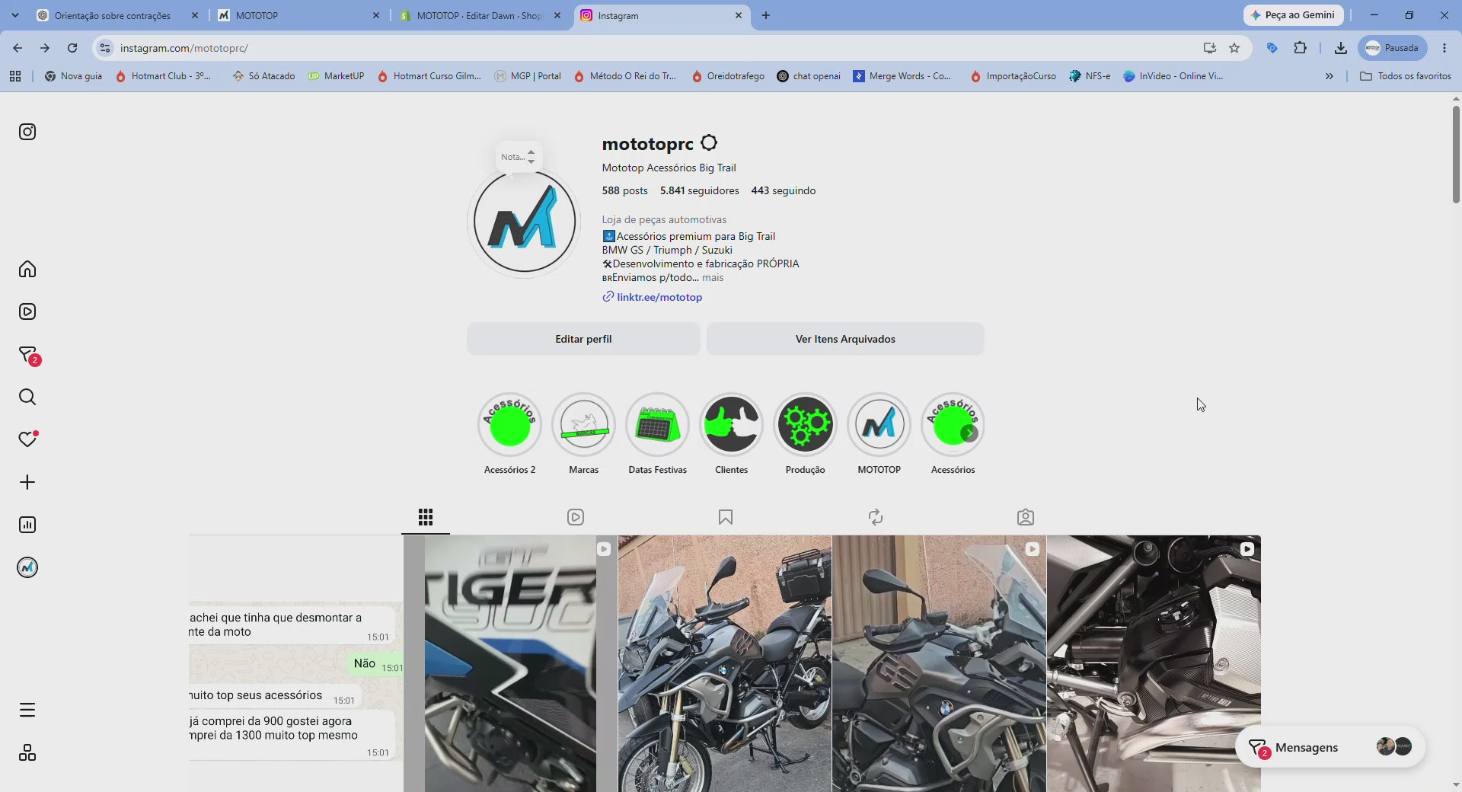The height and width of the screenshot is (792, 1462).
Task: Open direct messages icon in the sidebar
Action: pyautogui.click(x=28, y=356)
